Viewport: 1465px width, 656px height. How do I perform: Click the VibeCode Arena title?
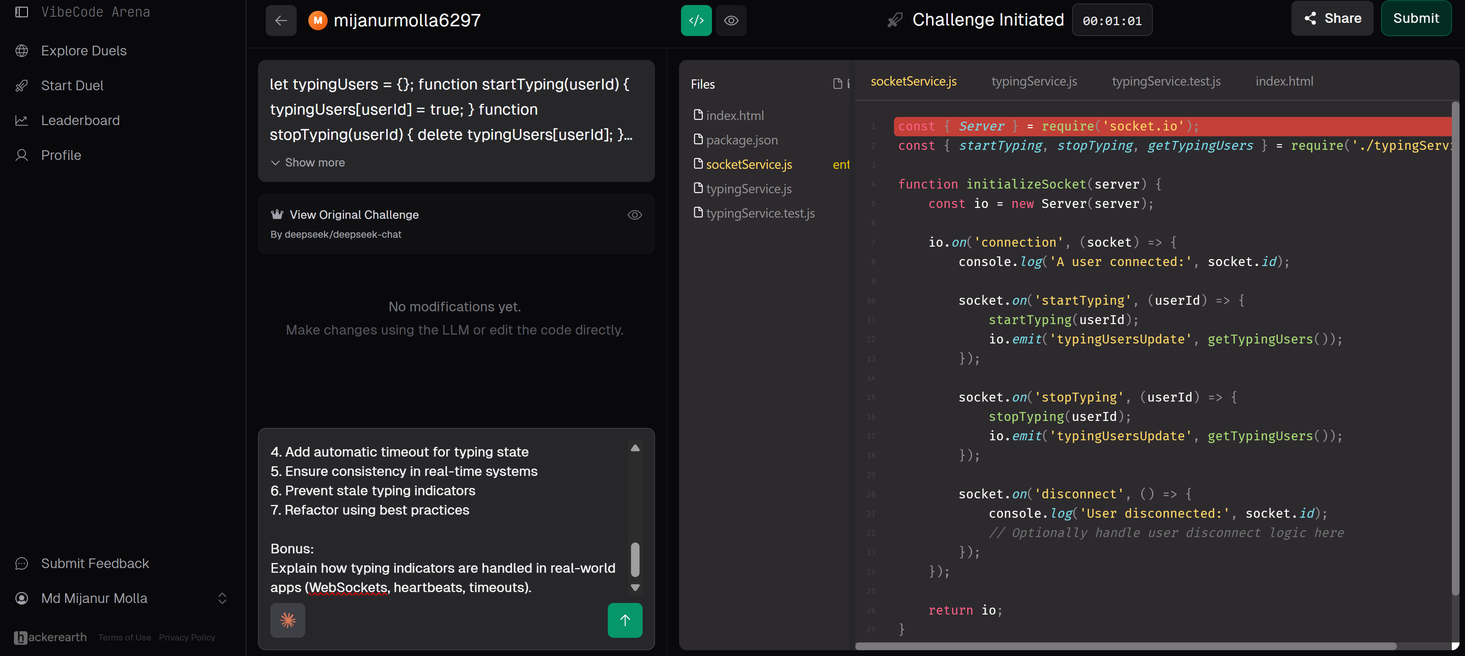(x=96, y=12)
